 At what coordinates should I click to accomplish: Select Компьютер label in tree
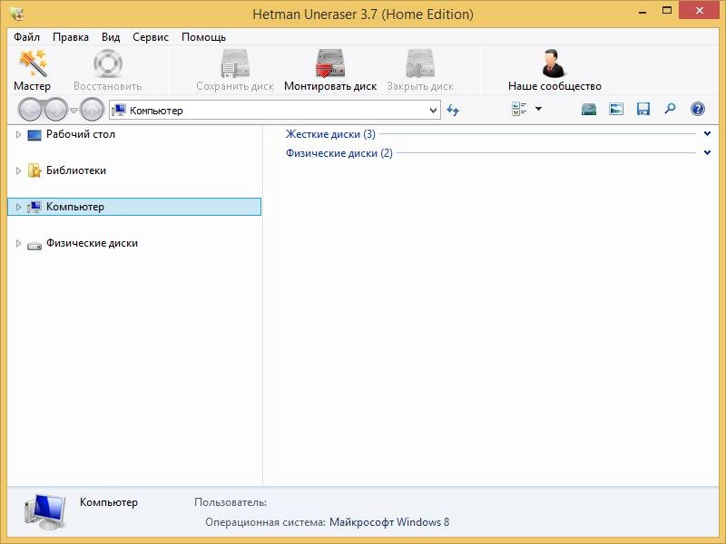tap(75, 207)
